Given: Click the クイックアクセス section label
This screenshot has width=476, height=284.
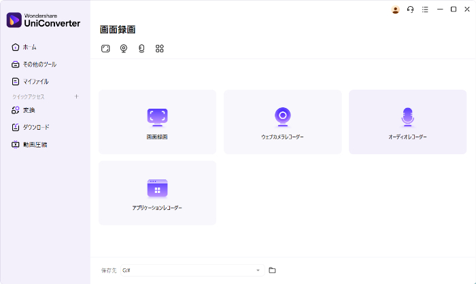Looking at the screenshot, I should [29, 96].
